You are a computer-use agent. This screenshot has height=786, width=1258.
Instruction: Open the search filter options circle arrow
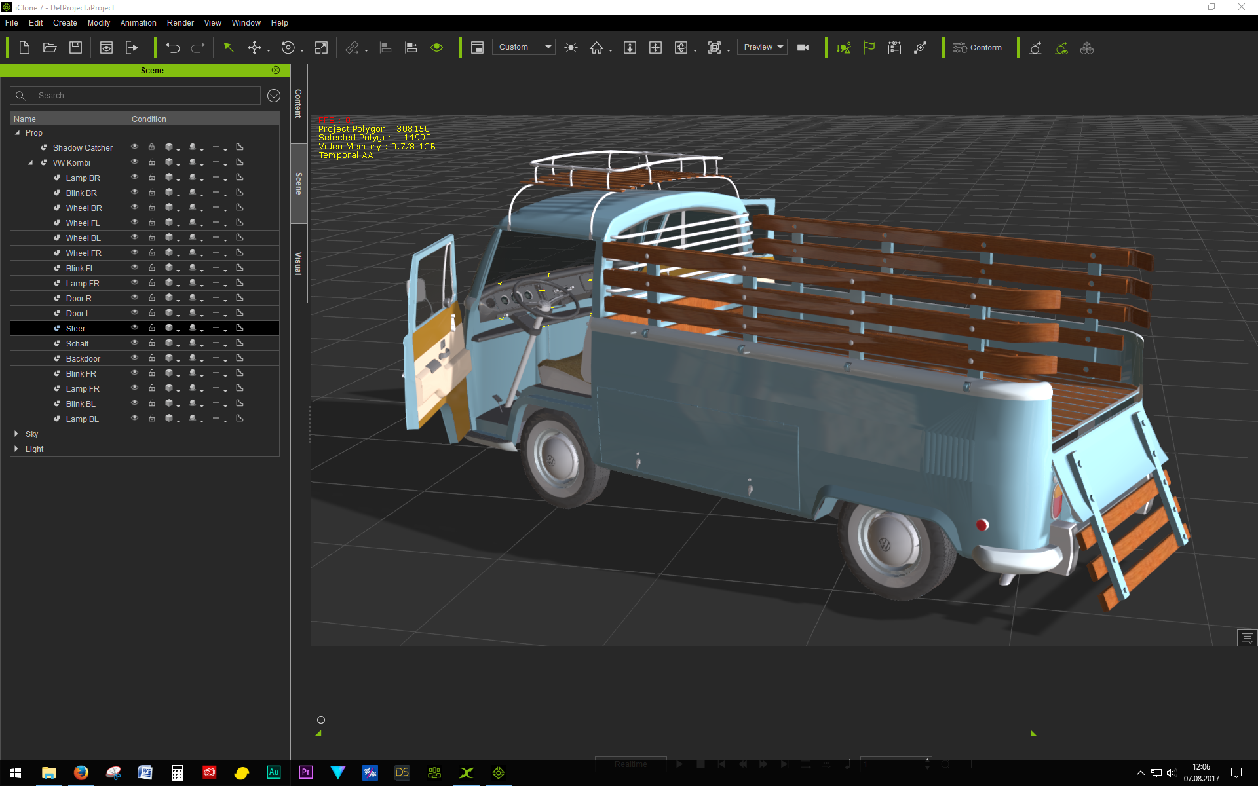click(x=274, y=96)
